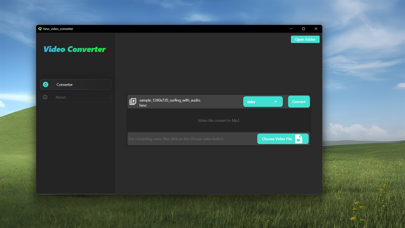Open the output folder

click(305, 39)
